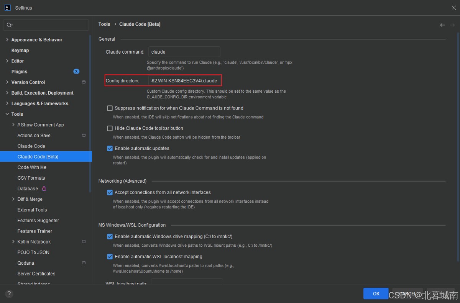The width and height of the screenshot is (460, 303).
Task: Click the settings tree vertical scrollbar
Action: (x=90, y=113)
